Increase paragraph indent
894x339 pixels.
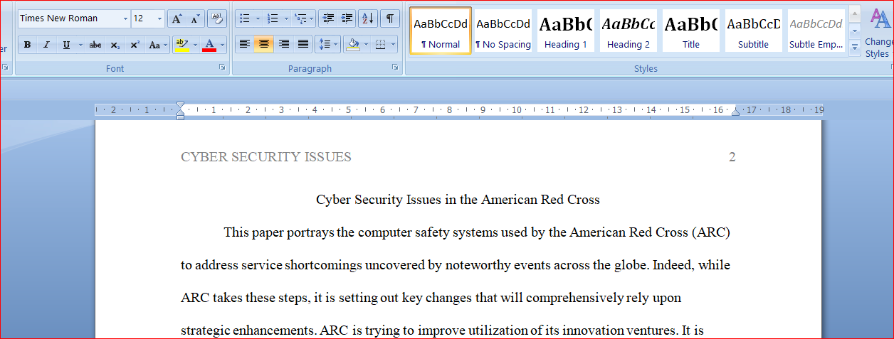click(347, 18)
